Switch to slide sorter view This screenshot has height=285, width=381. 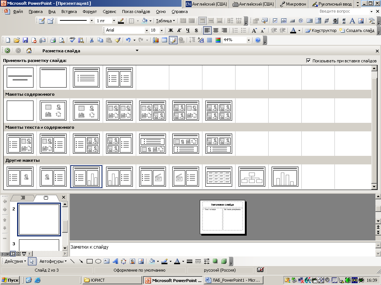(x=19, y=254)
